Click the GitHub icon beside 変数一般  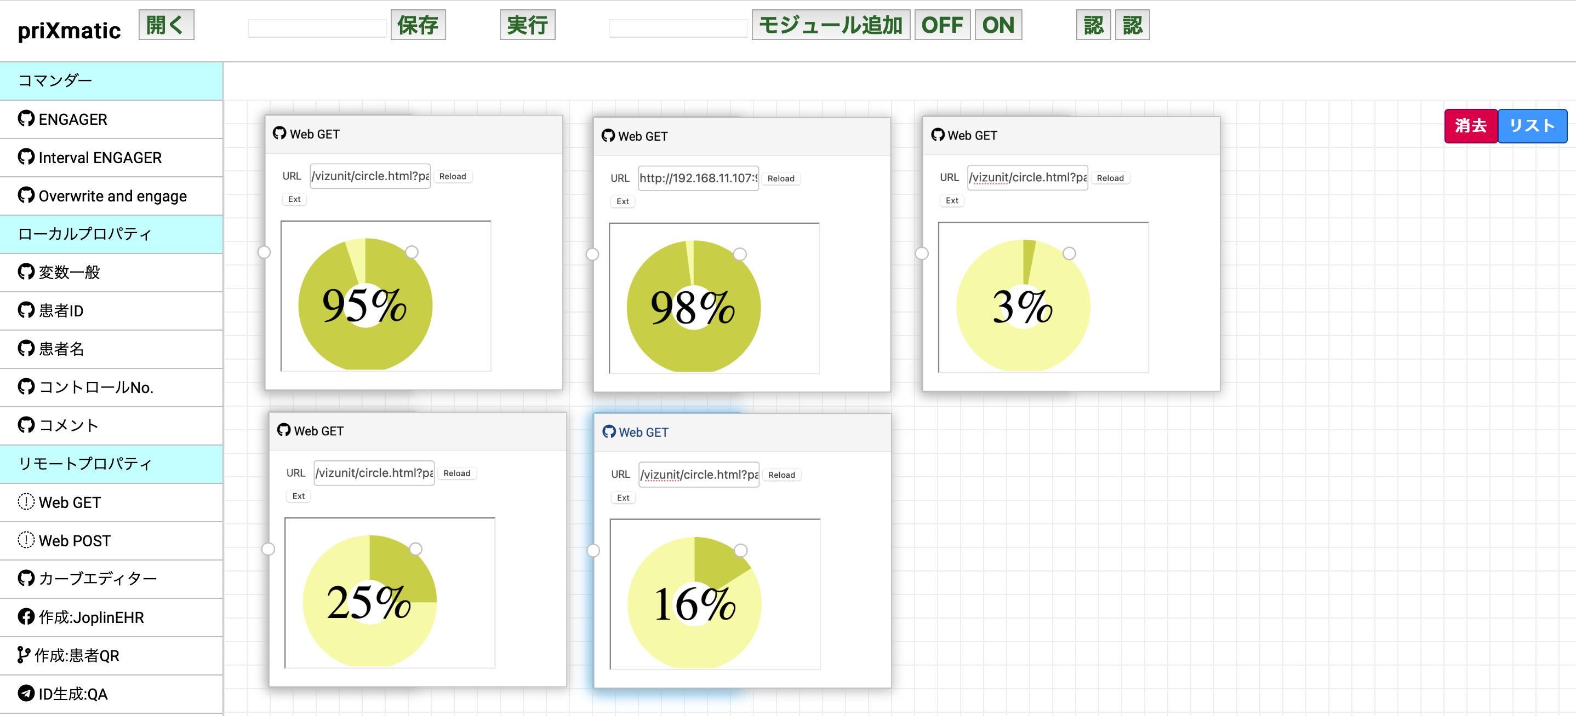click(x=26, y=272)
